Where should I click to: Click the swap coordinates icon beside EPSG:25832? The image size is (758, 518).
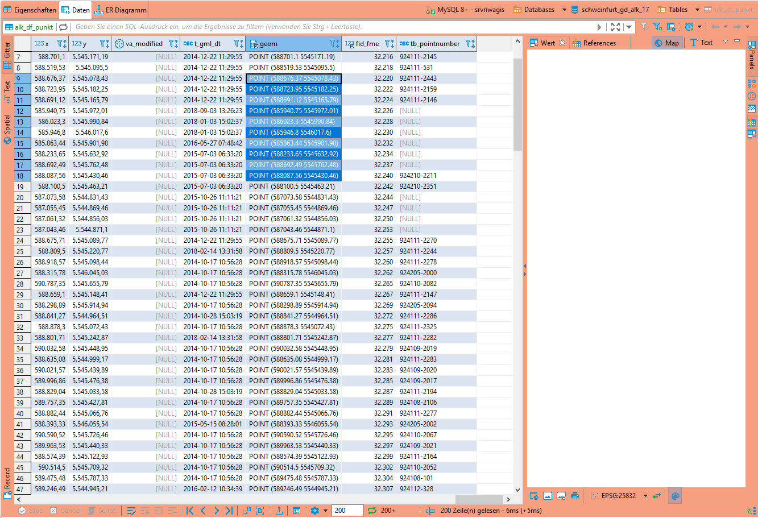[657, 496]
